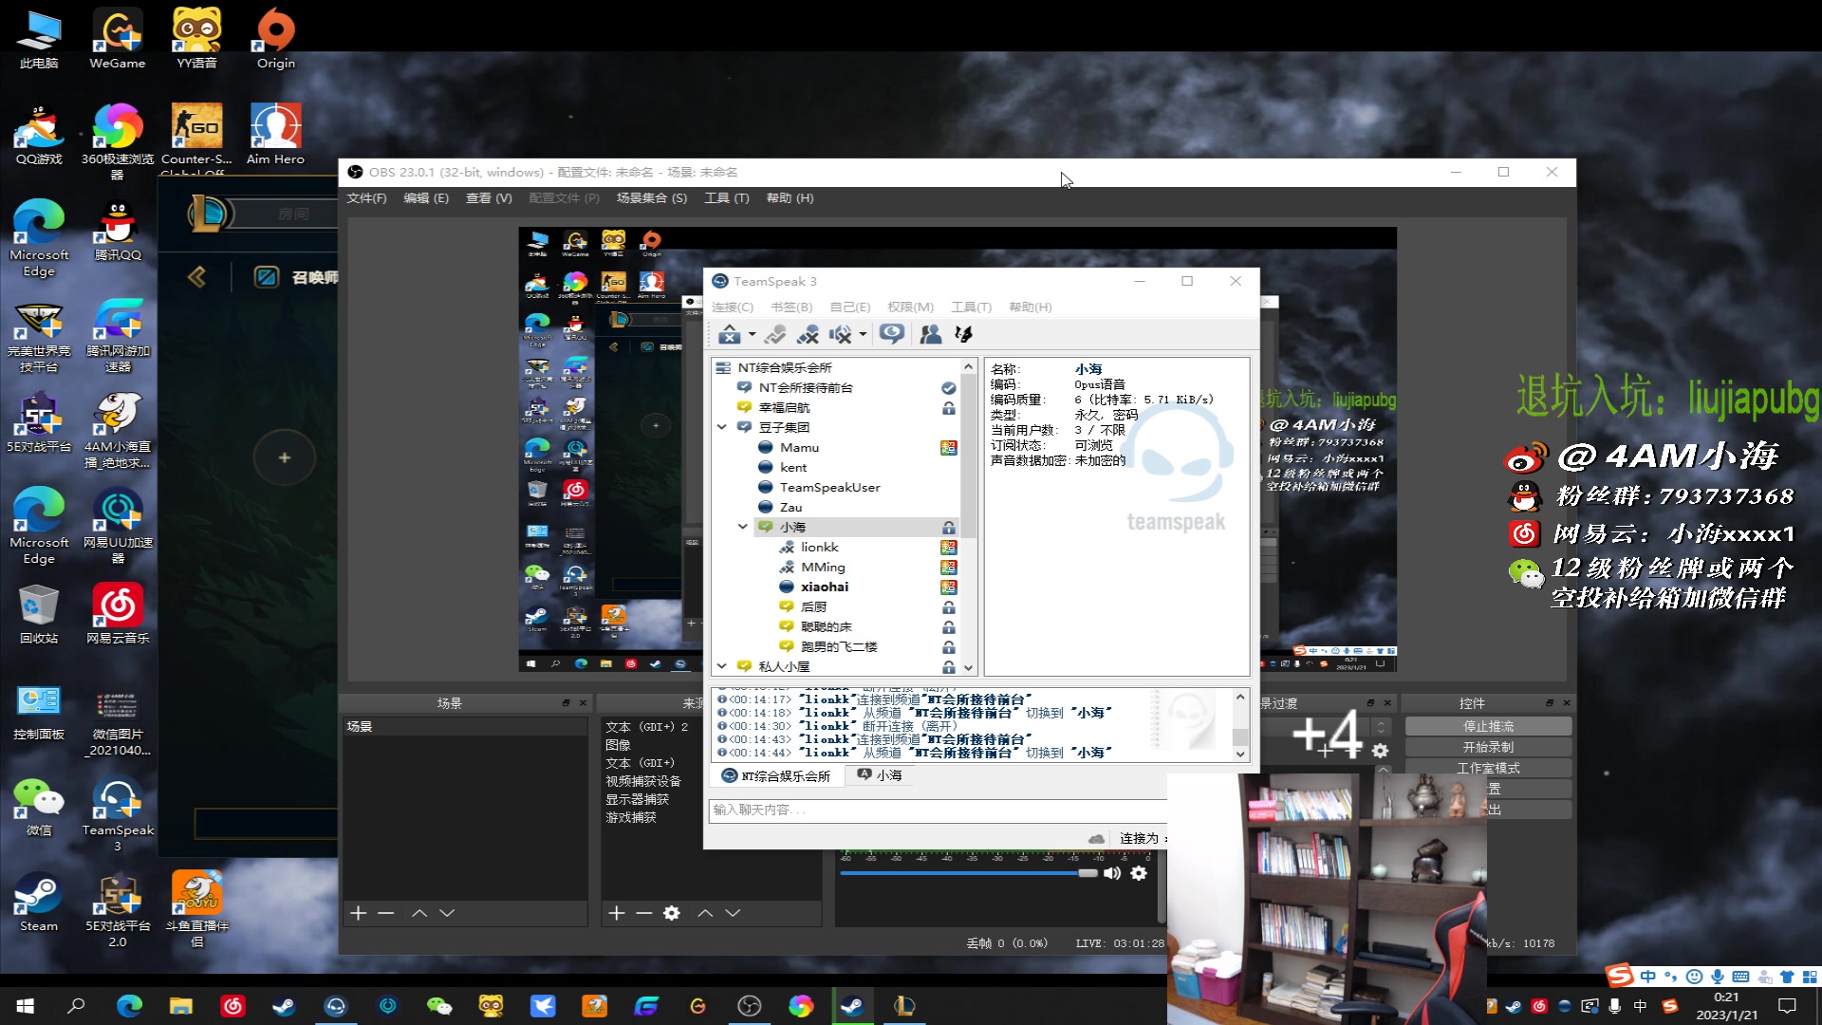
Task: Add a new source with plus icon
Action: [x=616, y=913]
